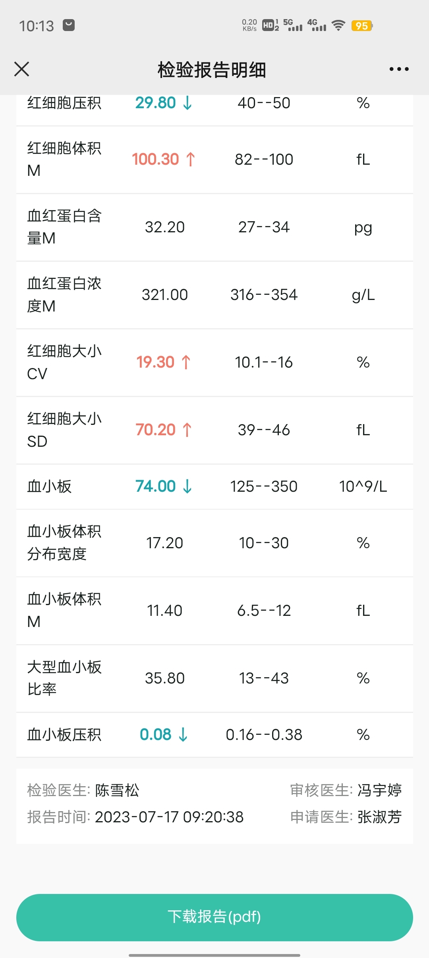
Task: Tap the up arrow beside 70.20
Action: [x=187, y=430]
